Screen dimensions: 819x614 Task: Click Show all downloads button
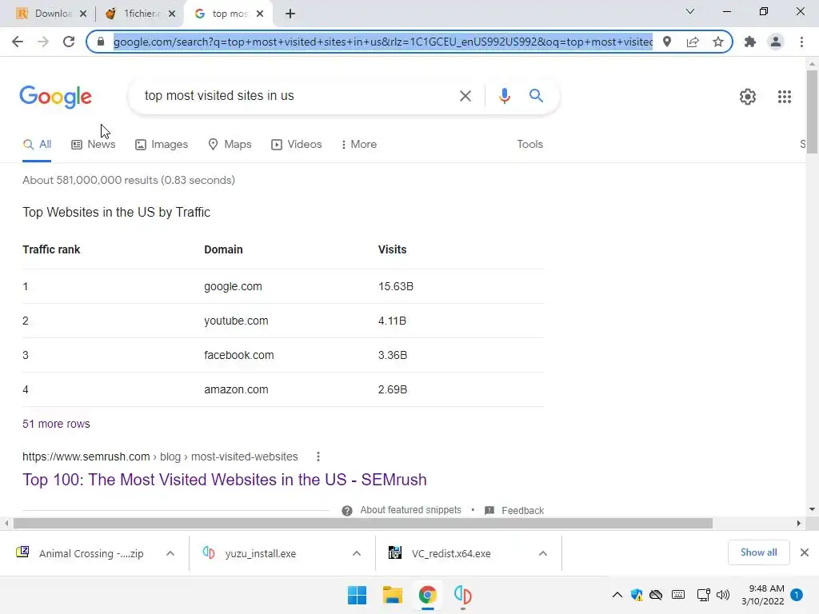click(x=758, y=552)
